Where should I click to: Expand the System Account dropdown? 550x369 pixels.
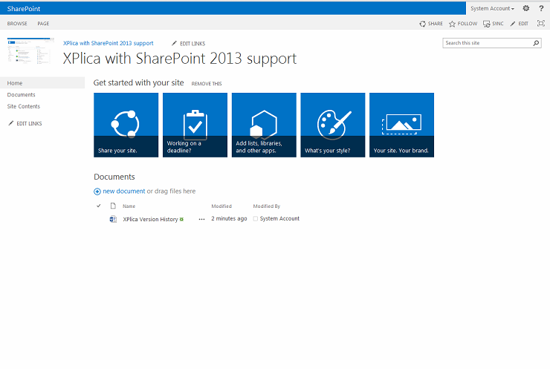[x=493, y=8]
